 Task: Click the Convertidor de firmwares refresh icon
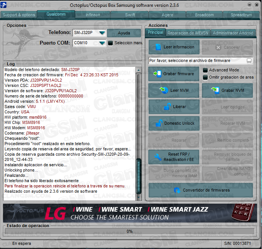177,190
